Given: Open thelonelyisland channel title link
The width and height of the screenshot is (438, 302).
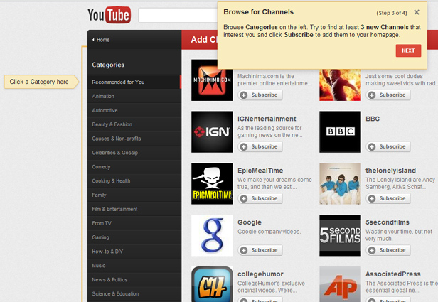Looking at the screenshot, I should tap(391, 171).
